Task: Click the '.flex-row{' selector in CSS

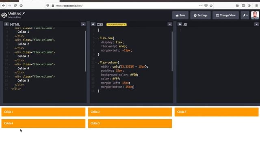Action: tap(106, 38)
